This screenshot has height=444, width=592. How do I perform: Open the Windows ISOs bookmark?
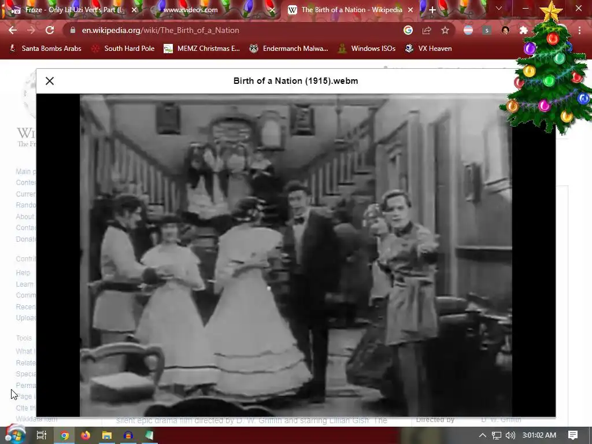pos(367,49)
